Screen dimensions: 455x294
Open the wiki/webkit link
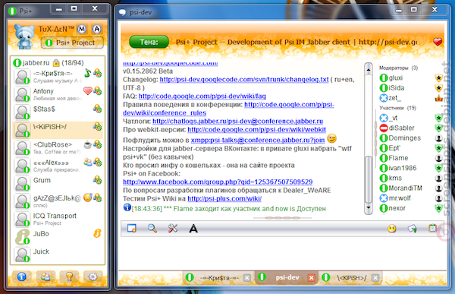tap(256, 130)
